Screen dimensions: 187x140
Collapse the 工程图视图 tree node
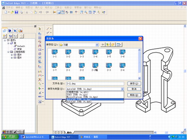8,52
